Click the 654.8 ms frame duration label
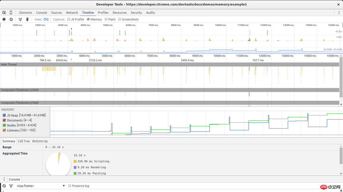This screenshot has height=192, width=343. [x=62, y=60]
